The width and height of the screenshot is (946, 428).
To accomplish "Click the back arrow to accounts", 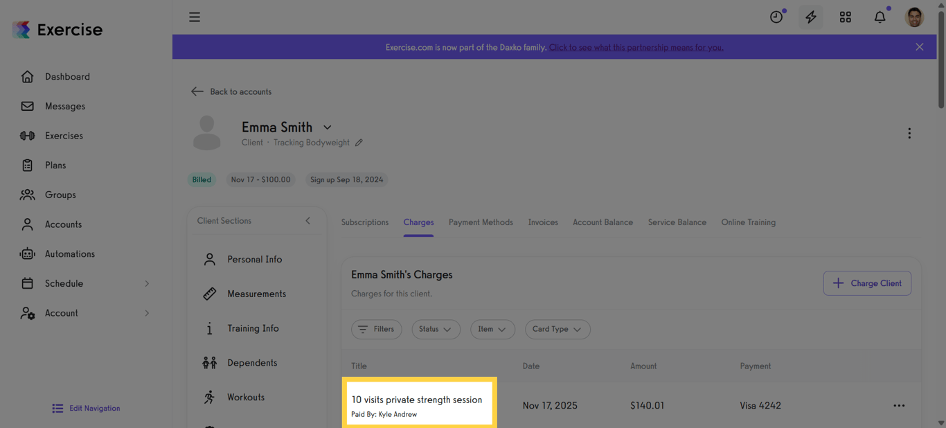I will [197, 91].
